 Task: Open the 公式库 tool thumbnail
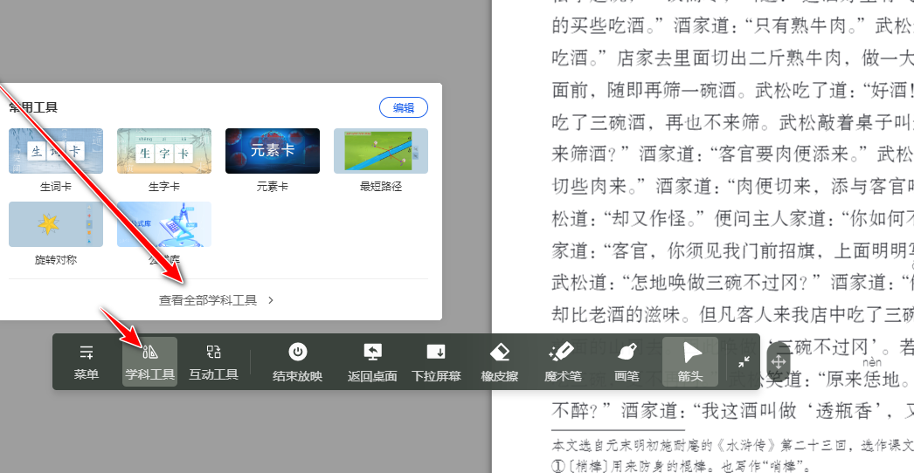coord(164,224)
